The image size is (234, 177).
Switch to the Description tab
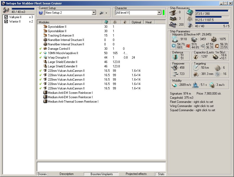(x=67, y=174)
